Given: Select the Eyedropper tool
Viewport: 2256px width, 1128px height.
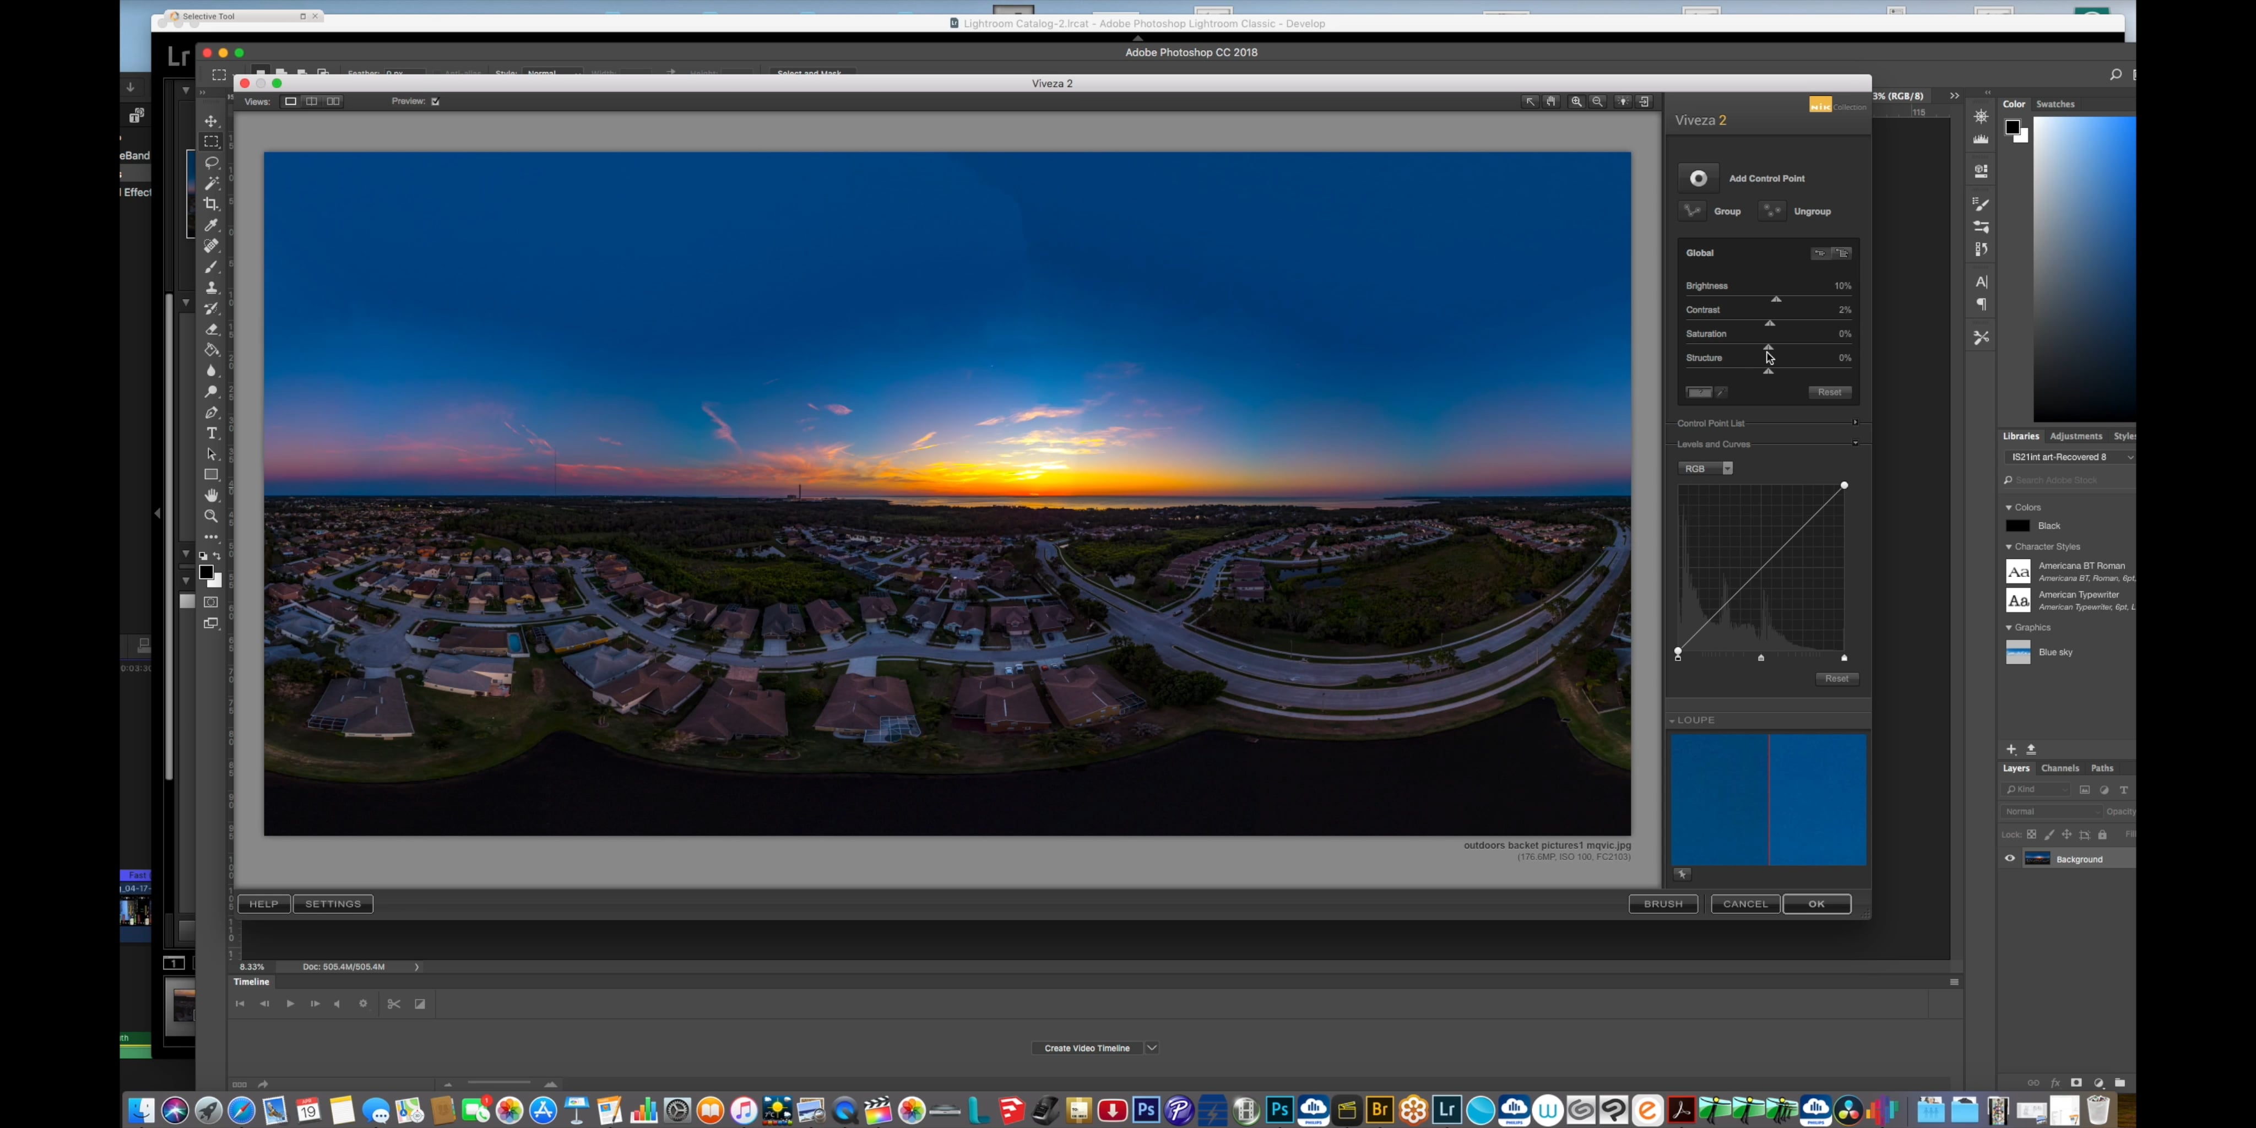Looking at the screenshot, I should tap(211, 225).
